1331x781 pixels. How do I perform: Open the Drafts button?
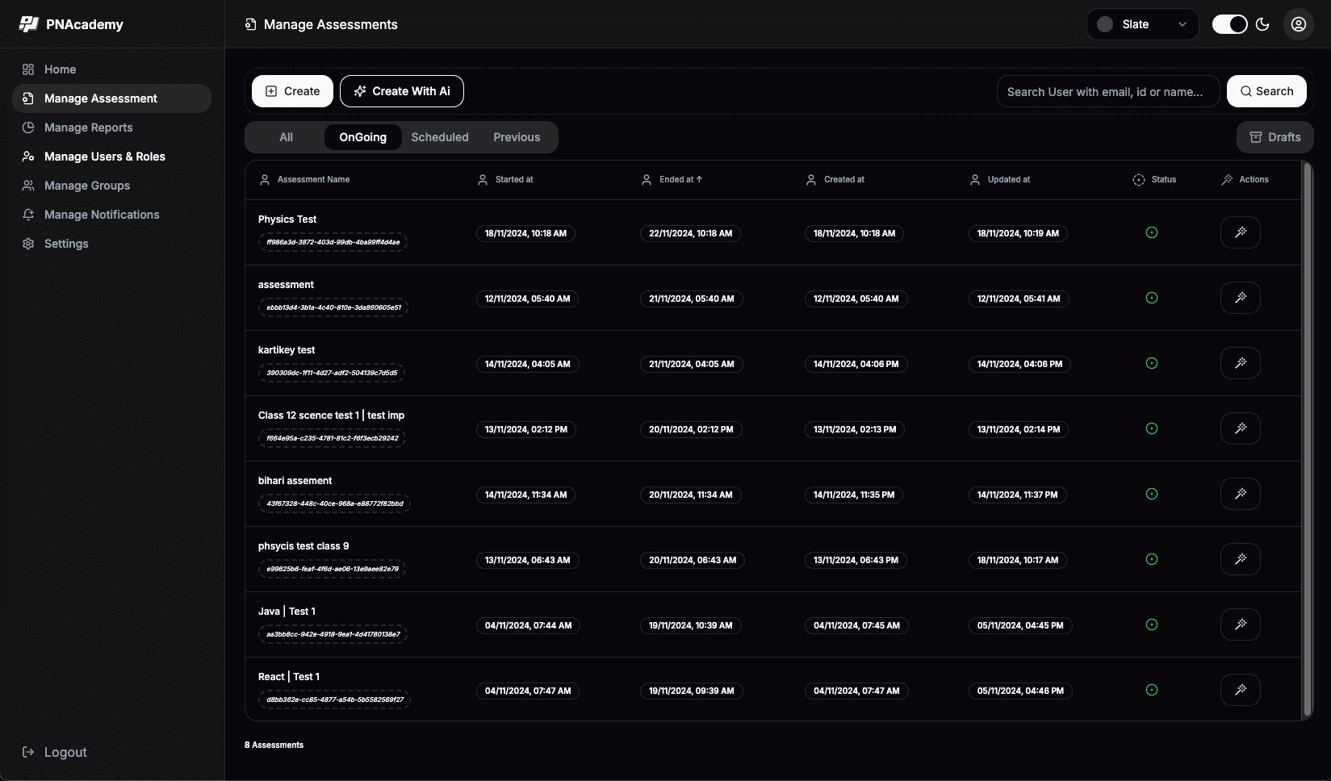[1274, 137]
